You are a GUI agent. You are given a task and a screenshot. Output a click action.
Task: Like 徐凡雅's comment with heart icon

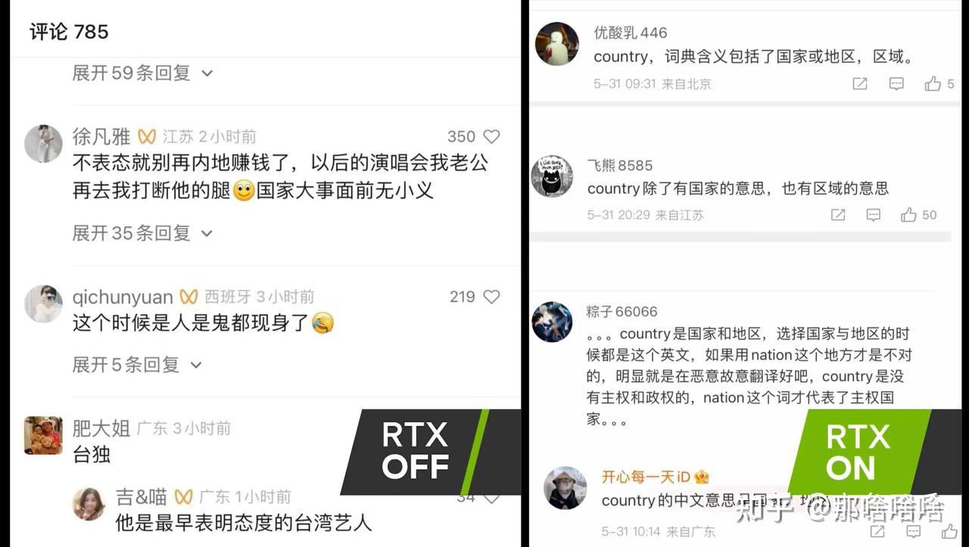(x=491, y=137)
